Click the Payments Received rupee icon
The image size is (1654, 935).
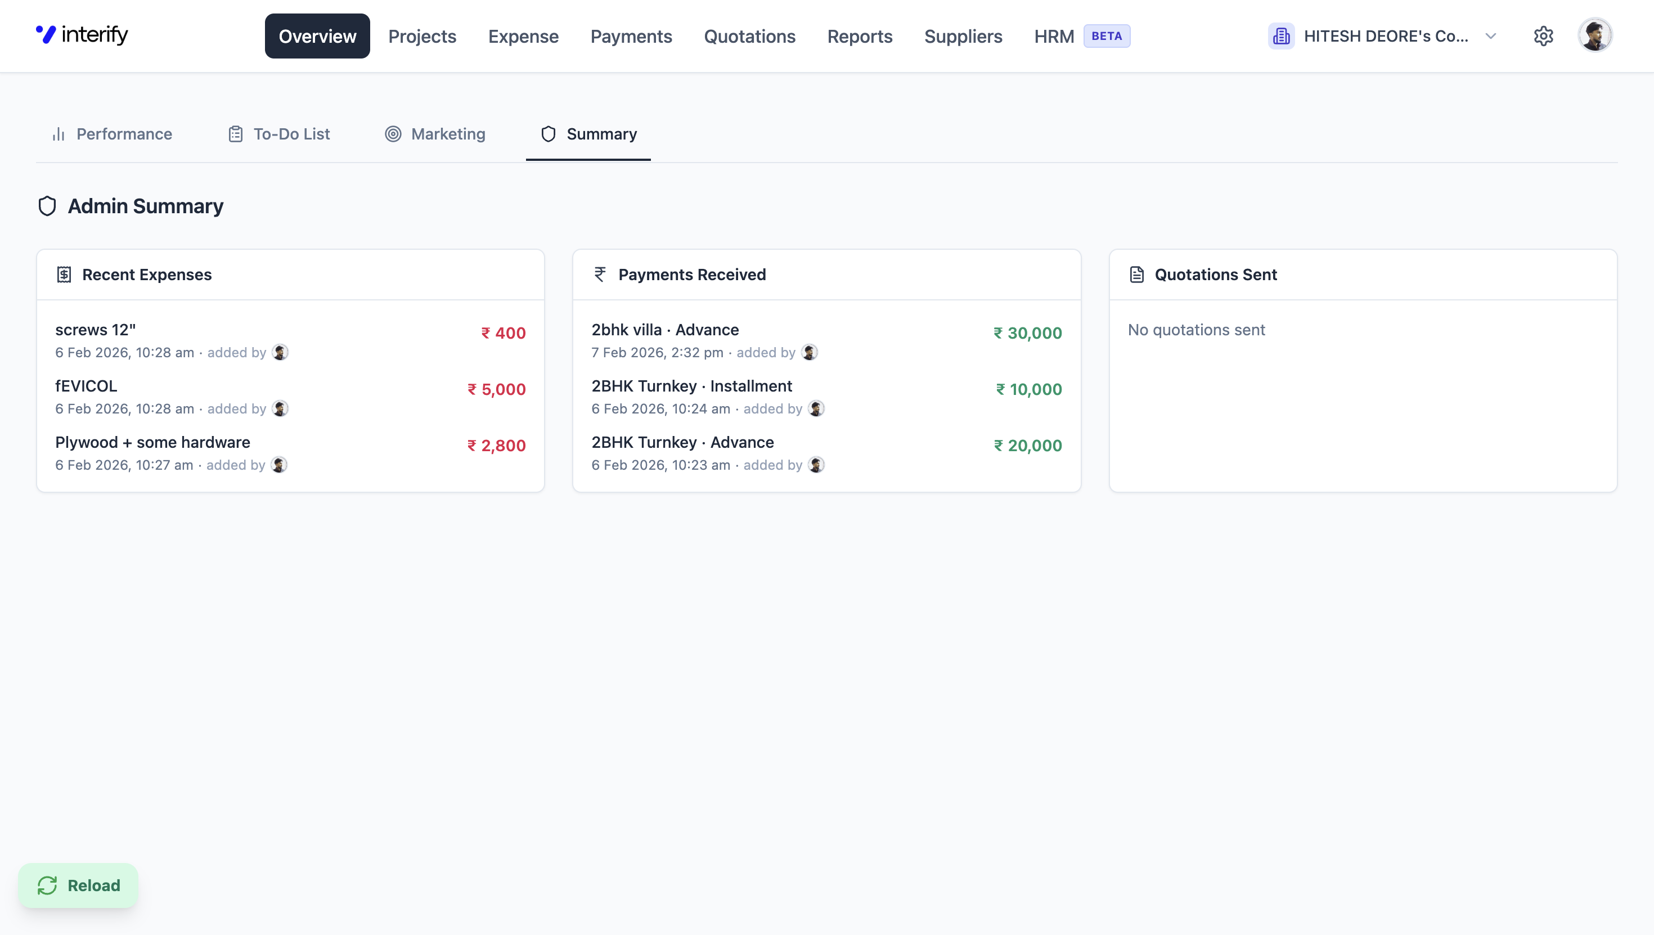pyautogui.click(x=600, y=275)
